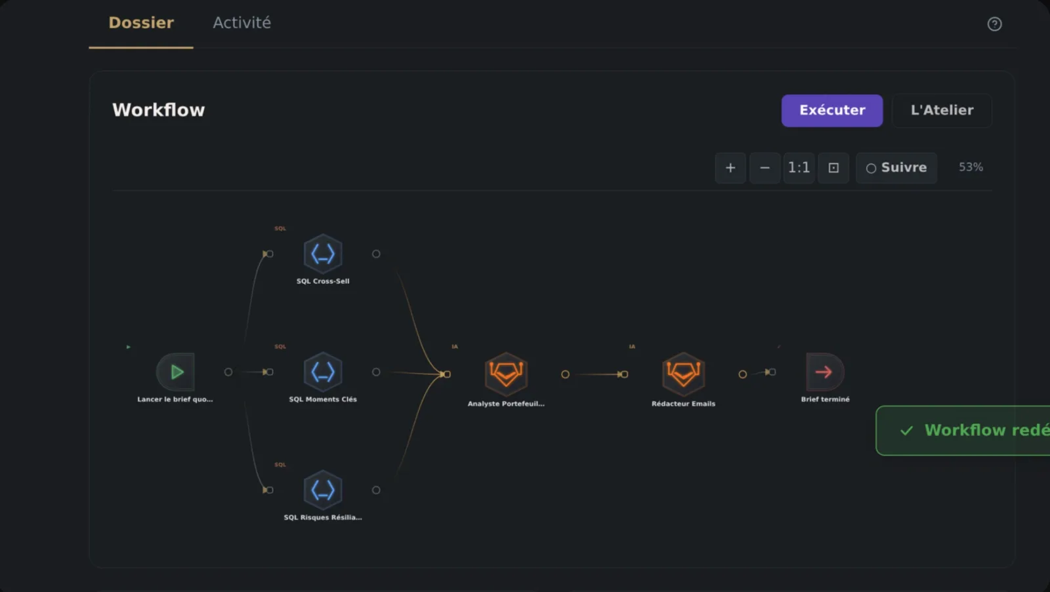The width and height of the screenshot is (1050, 592).
Task: Select the Lancer le brief start node
Action: pyautogui.click(x=175, y=372)
